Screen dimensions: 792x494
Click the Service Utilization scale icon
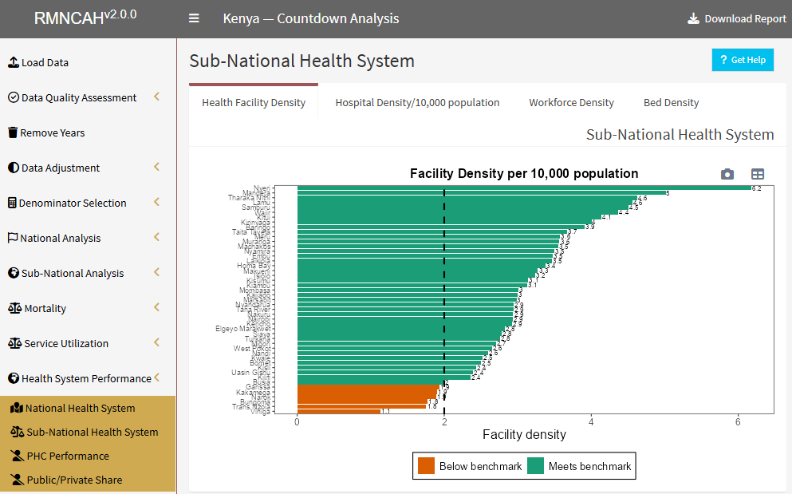(x=15, y=343)
